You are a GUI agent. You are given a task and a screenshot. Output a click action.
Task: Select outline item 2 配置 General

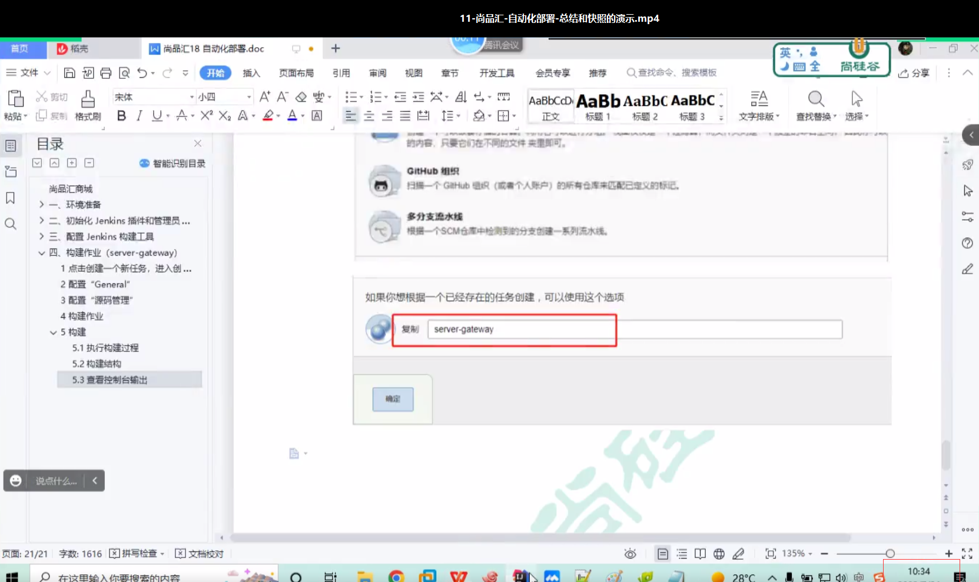(x=95, y=285)
